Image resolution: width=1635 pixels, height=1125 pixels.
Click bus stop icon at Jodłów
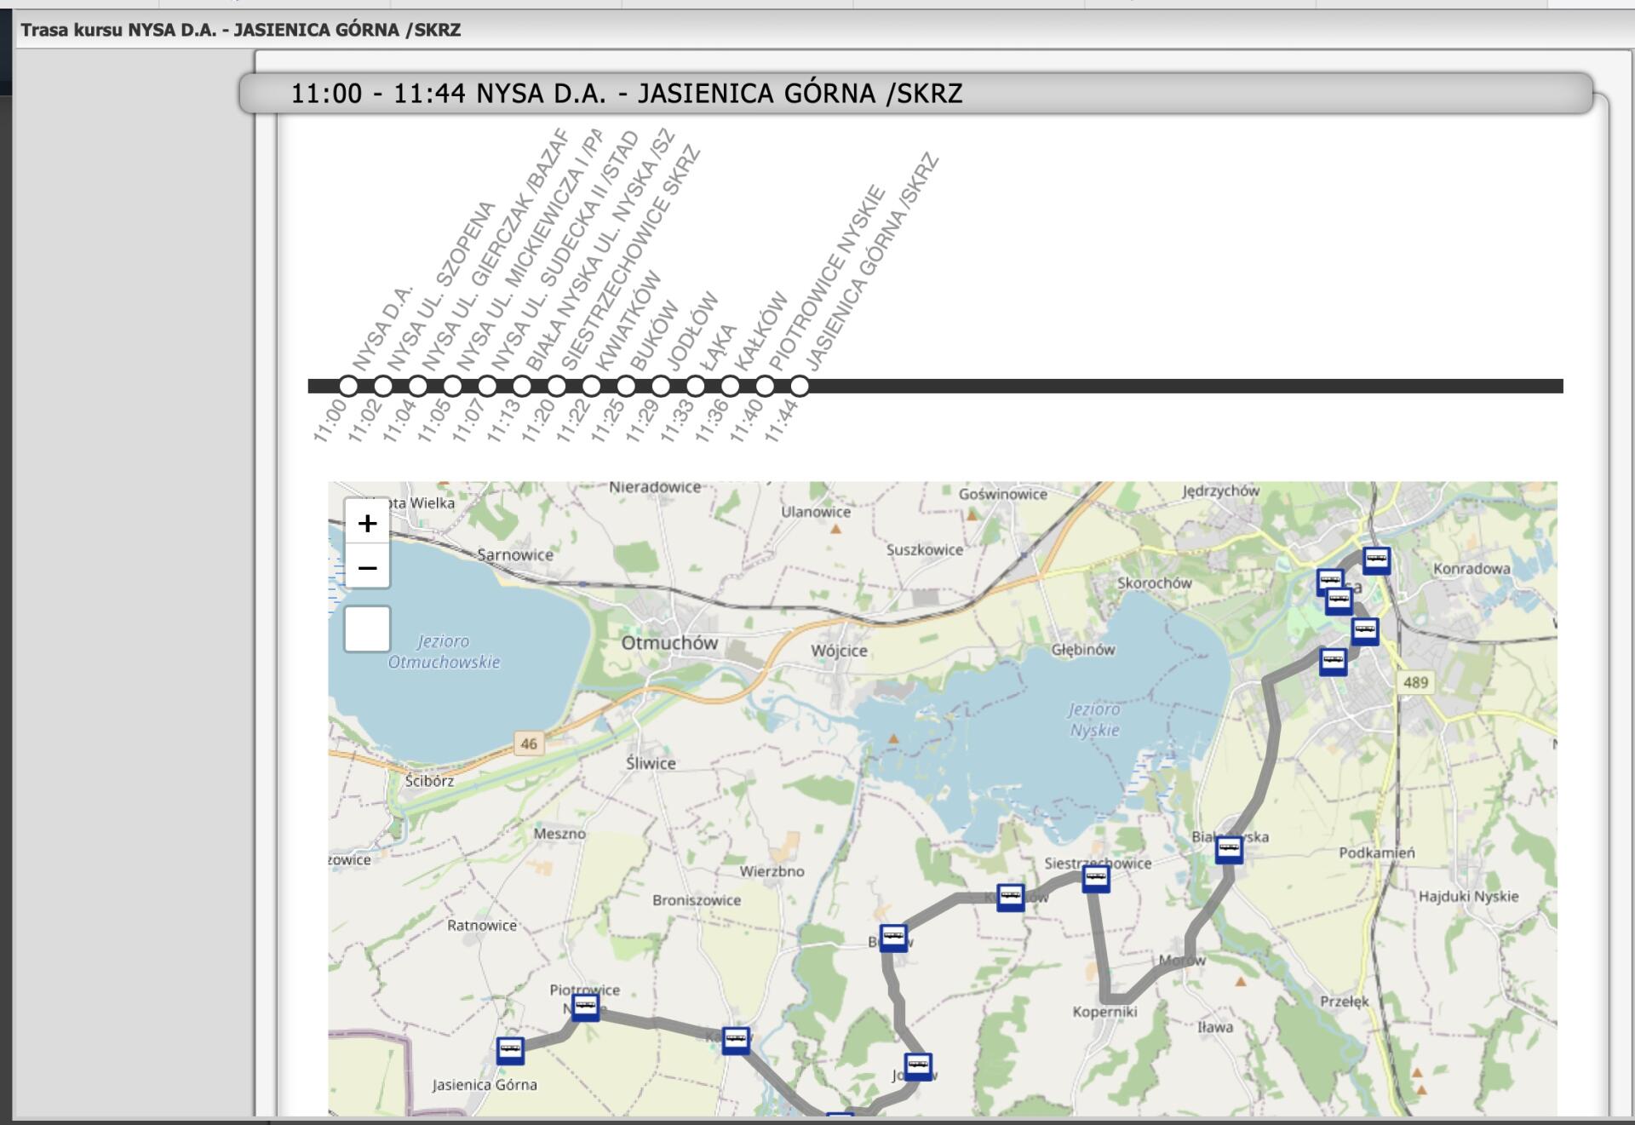(x=918, y=1066)
